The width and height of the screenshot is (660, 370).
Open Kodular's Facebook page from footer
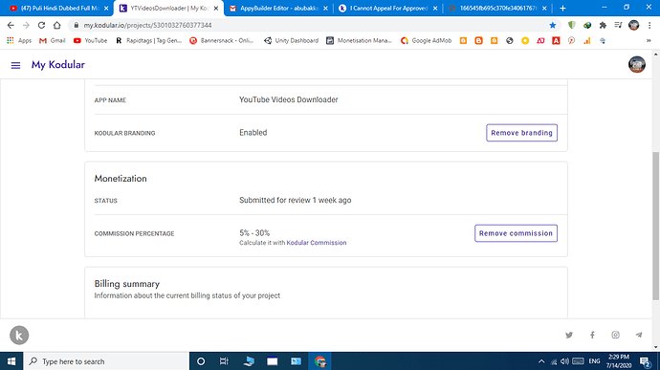592,335
